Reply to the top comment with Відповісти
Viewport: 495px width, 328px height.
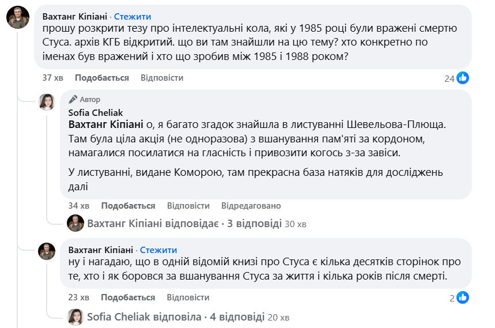tap(162, 78)
